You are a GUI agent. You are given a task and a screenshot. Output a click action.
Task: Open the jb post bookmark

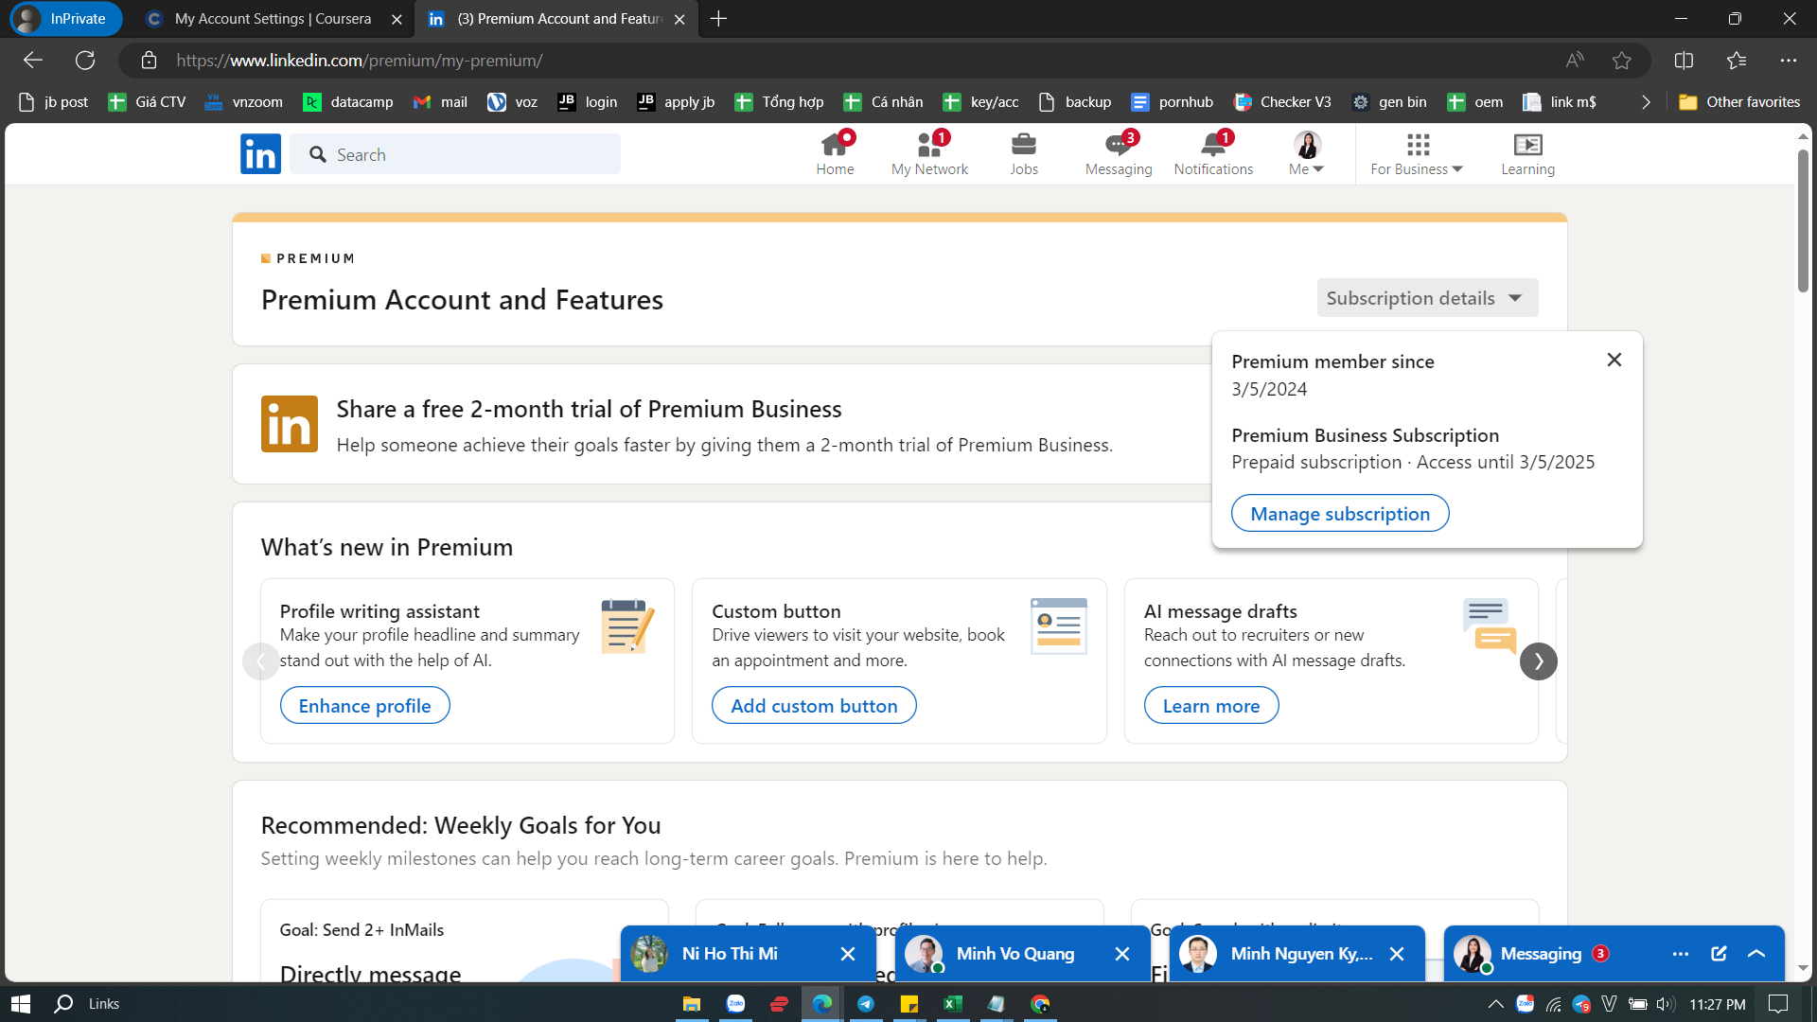tap(54, 102)
